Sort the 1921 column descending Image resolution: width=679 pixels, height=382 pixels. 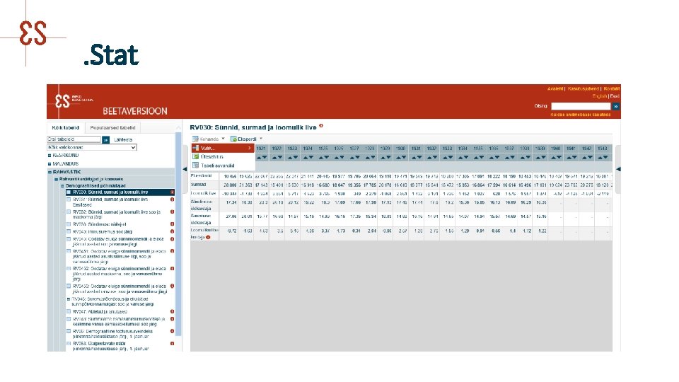point(265,158)
